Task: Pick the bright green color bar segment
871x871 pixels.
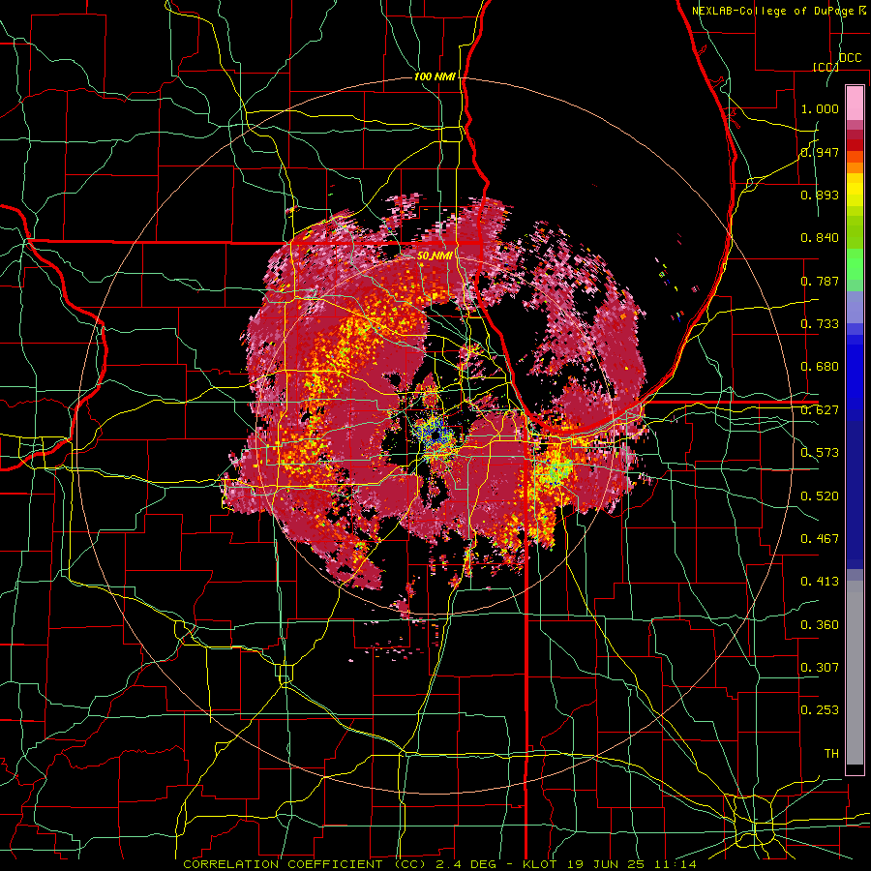Action: point(855,264)
